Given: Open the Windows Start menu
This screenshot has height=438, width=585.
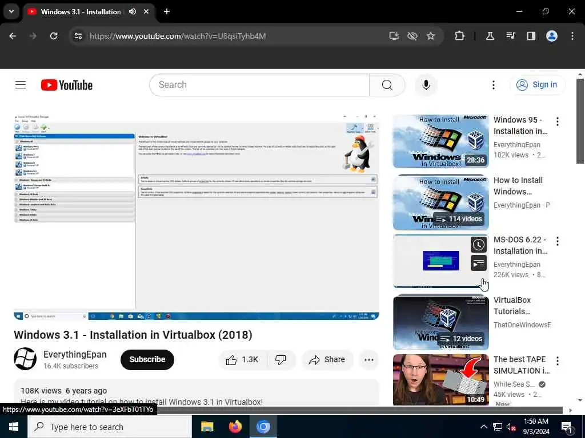Looking at the screenshot, I should (14, 427).
